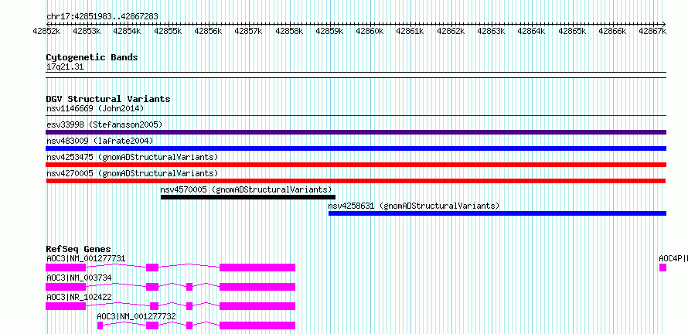Screen dimensions: 688x334
Task: Click the 42862k ruler label
Action: [x=451, y=31]
